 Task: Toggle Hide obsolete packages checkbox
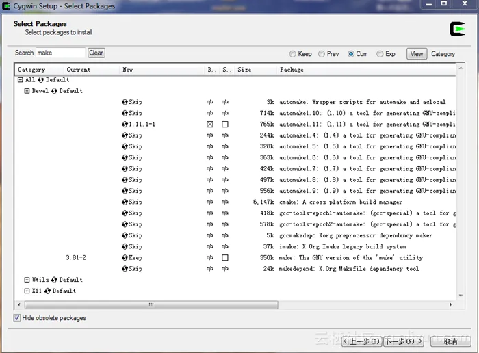click(x=17, y=318)
